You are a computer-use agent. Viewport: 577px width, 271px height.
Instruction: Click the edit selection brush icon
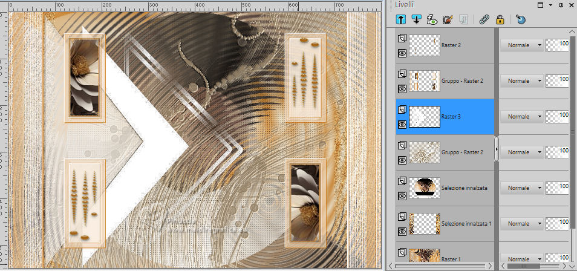(x=448, y=19)
